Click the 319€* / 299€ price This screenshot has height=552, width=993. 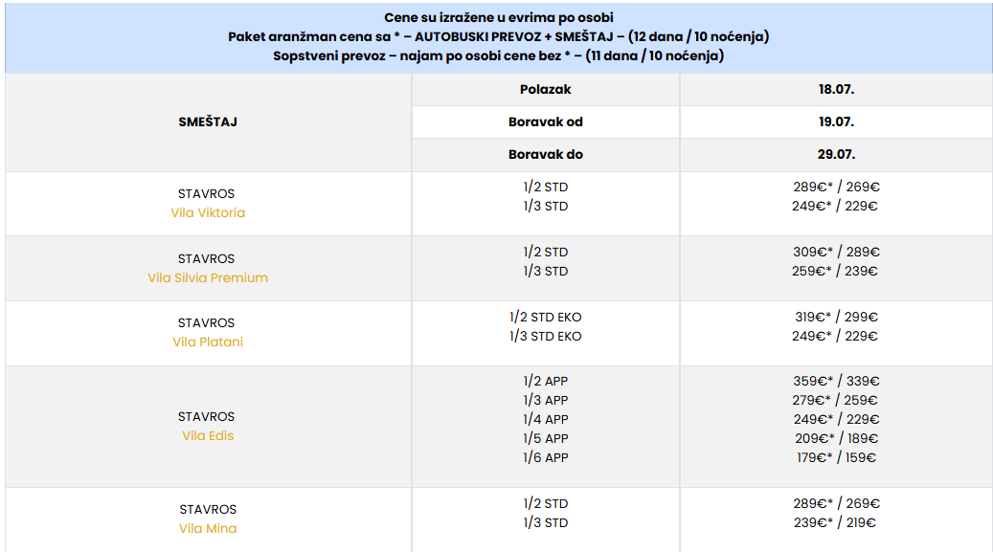pos(836,317)
